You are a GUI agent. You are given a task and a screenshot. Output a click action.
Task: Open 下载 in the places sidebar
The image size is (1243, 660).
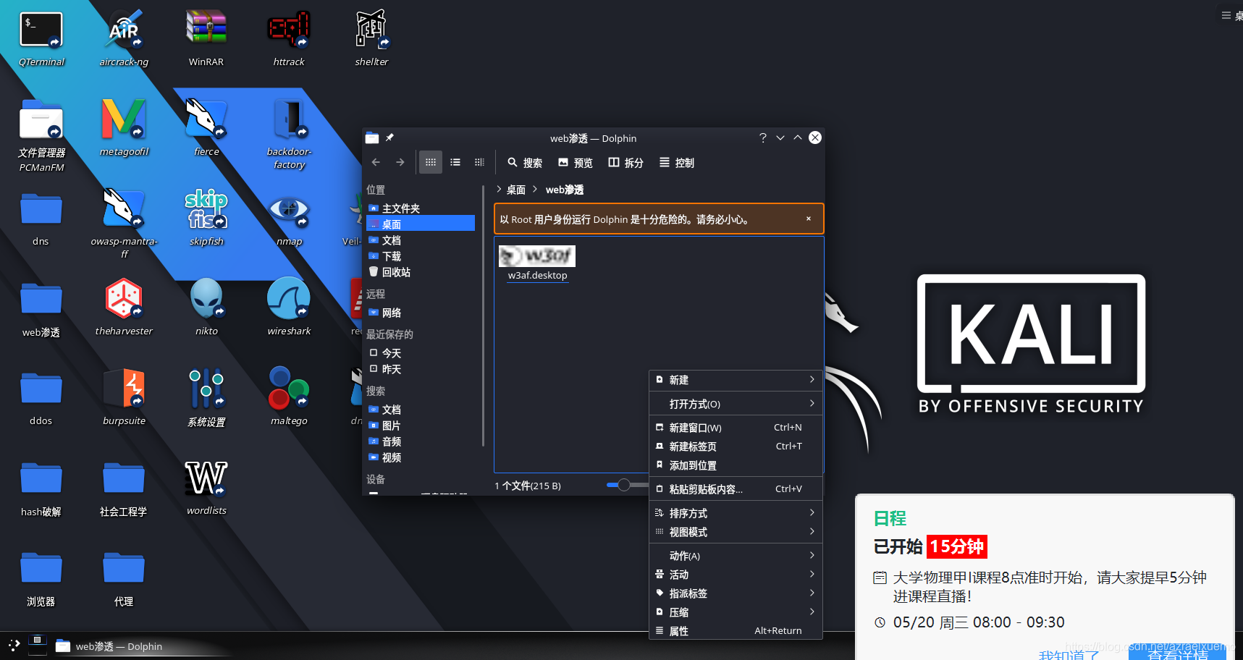coord(421,256)
